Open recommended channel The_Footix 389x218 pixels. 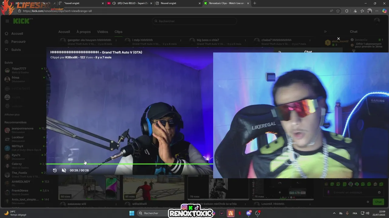point(25,174)
